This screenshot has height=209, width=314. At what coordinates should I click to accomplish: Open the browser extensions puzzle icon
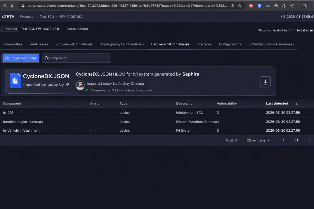[x=292, y=6]
